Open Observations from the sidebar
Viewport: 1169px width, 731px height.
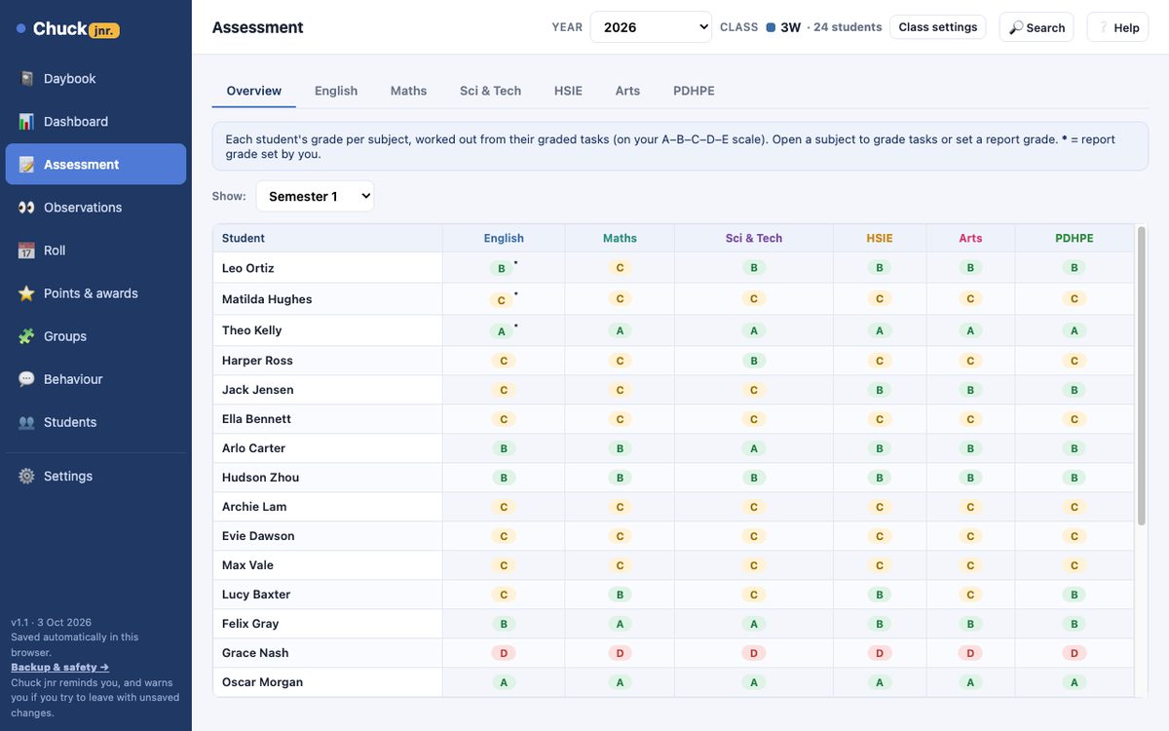[95, 208]
